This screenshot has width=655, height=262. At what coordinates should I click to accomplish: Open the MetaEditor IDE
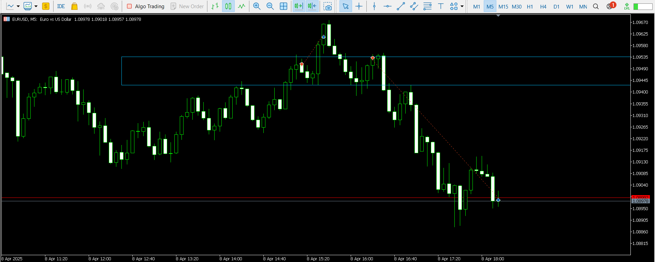point(61,6)
